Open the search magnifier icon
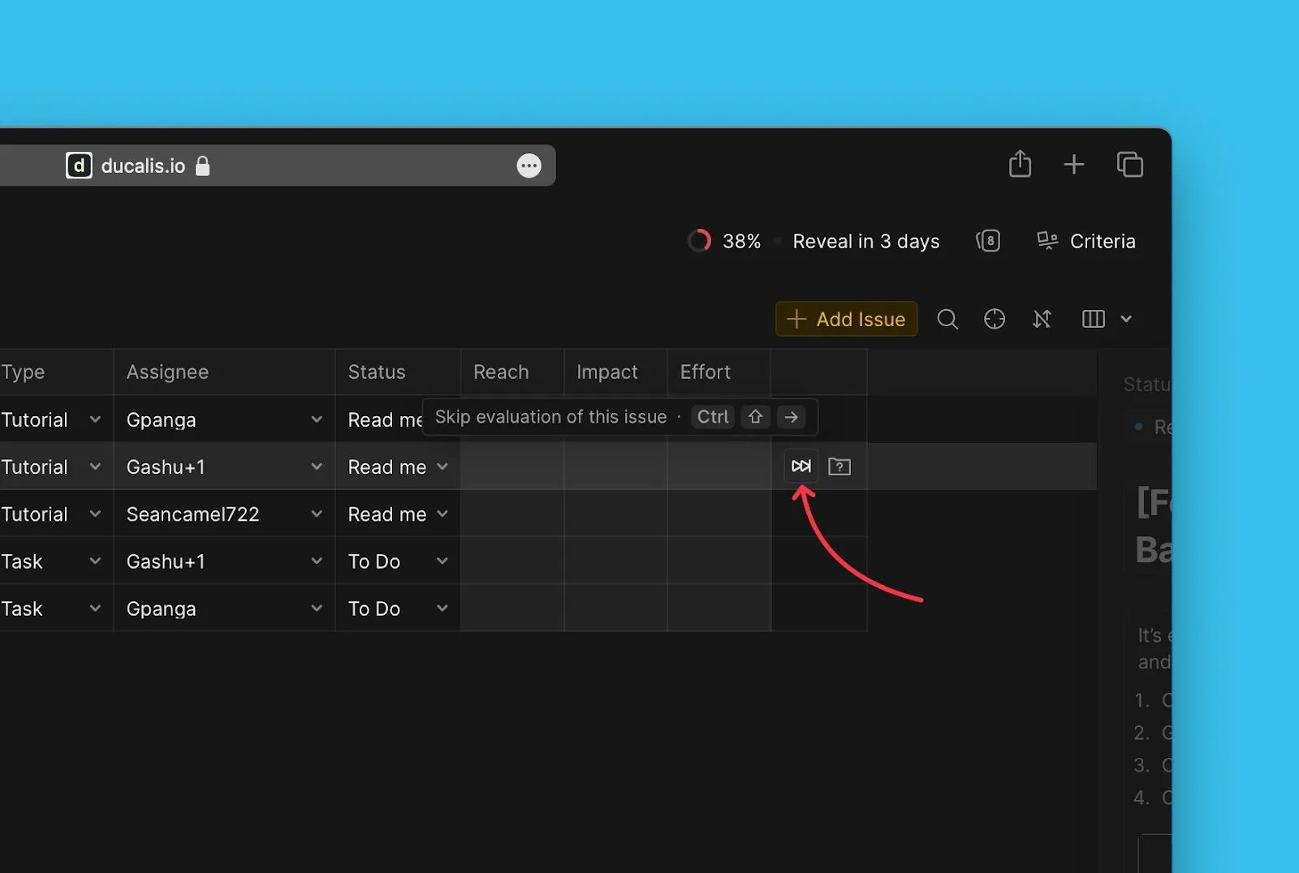The image size is (1299, 873). (x=947, y=319)
